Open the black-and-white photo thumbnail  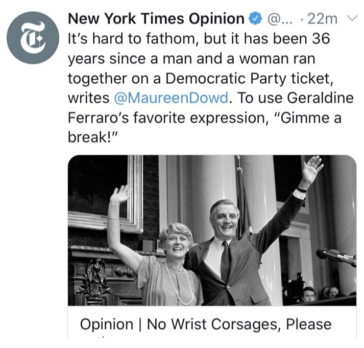[212, 230]
